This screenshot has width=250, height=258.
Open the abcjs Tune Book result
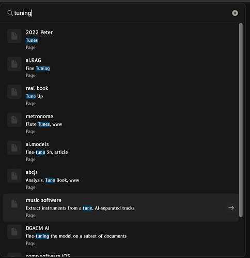(x=121, y=180)
